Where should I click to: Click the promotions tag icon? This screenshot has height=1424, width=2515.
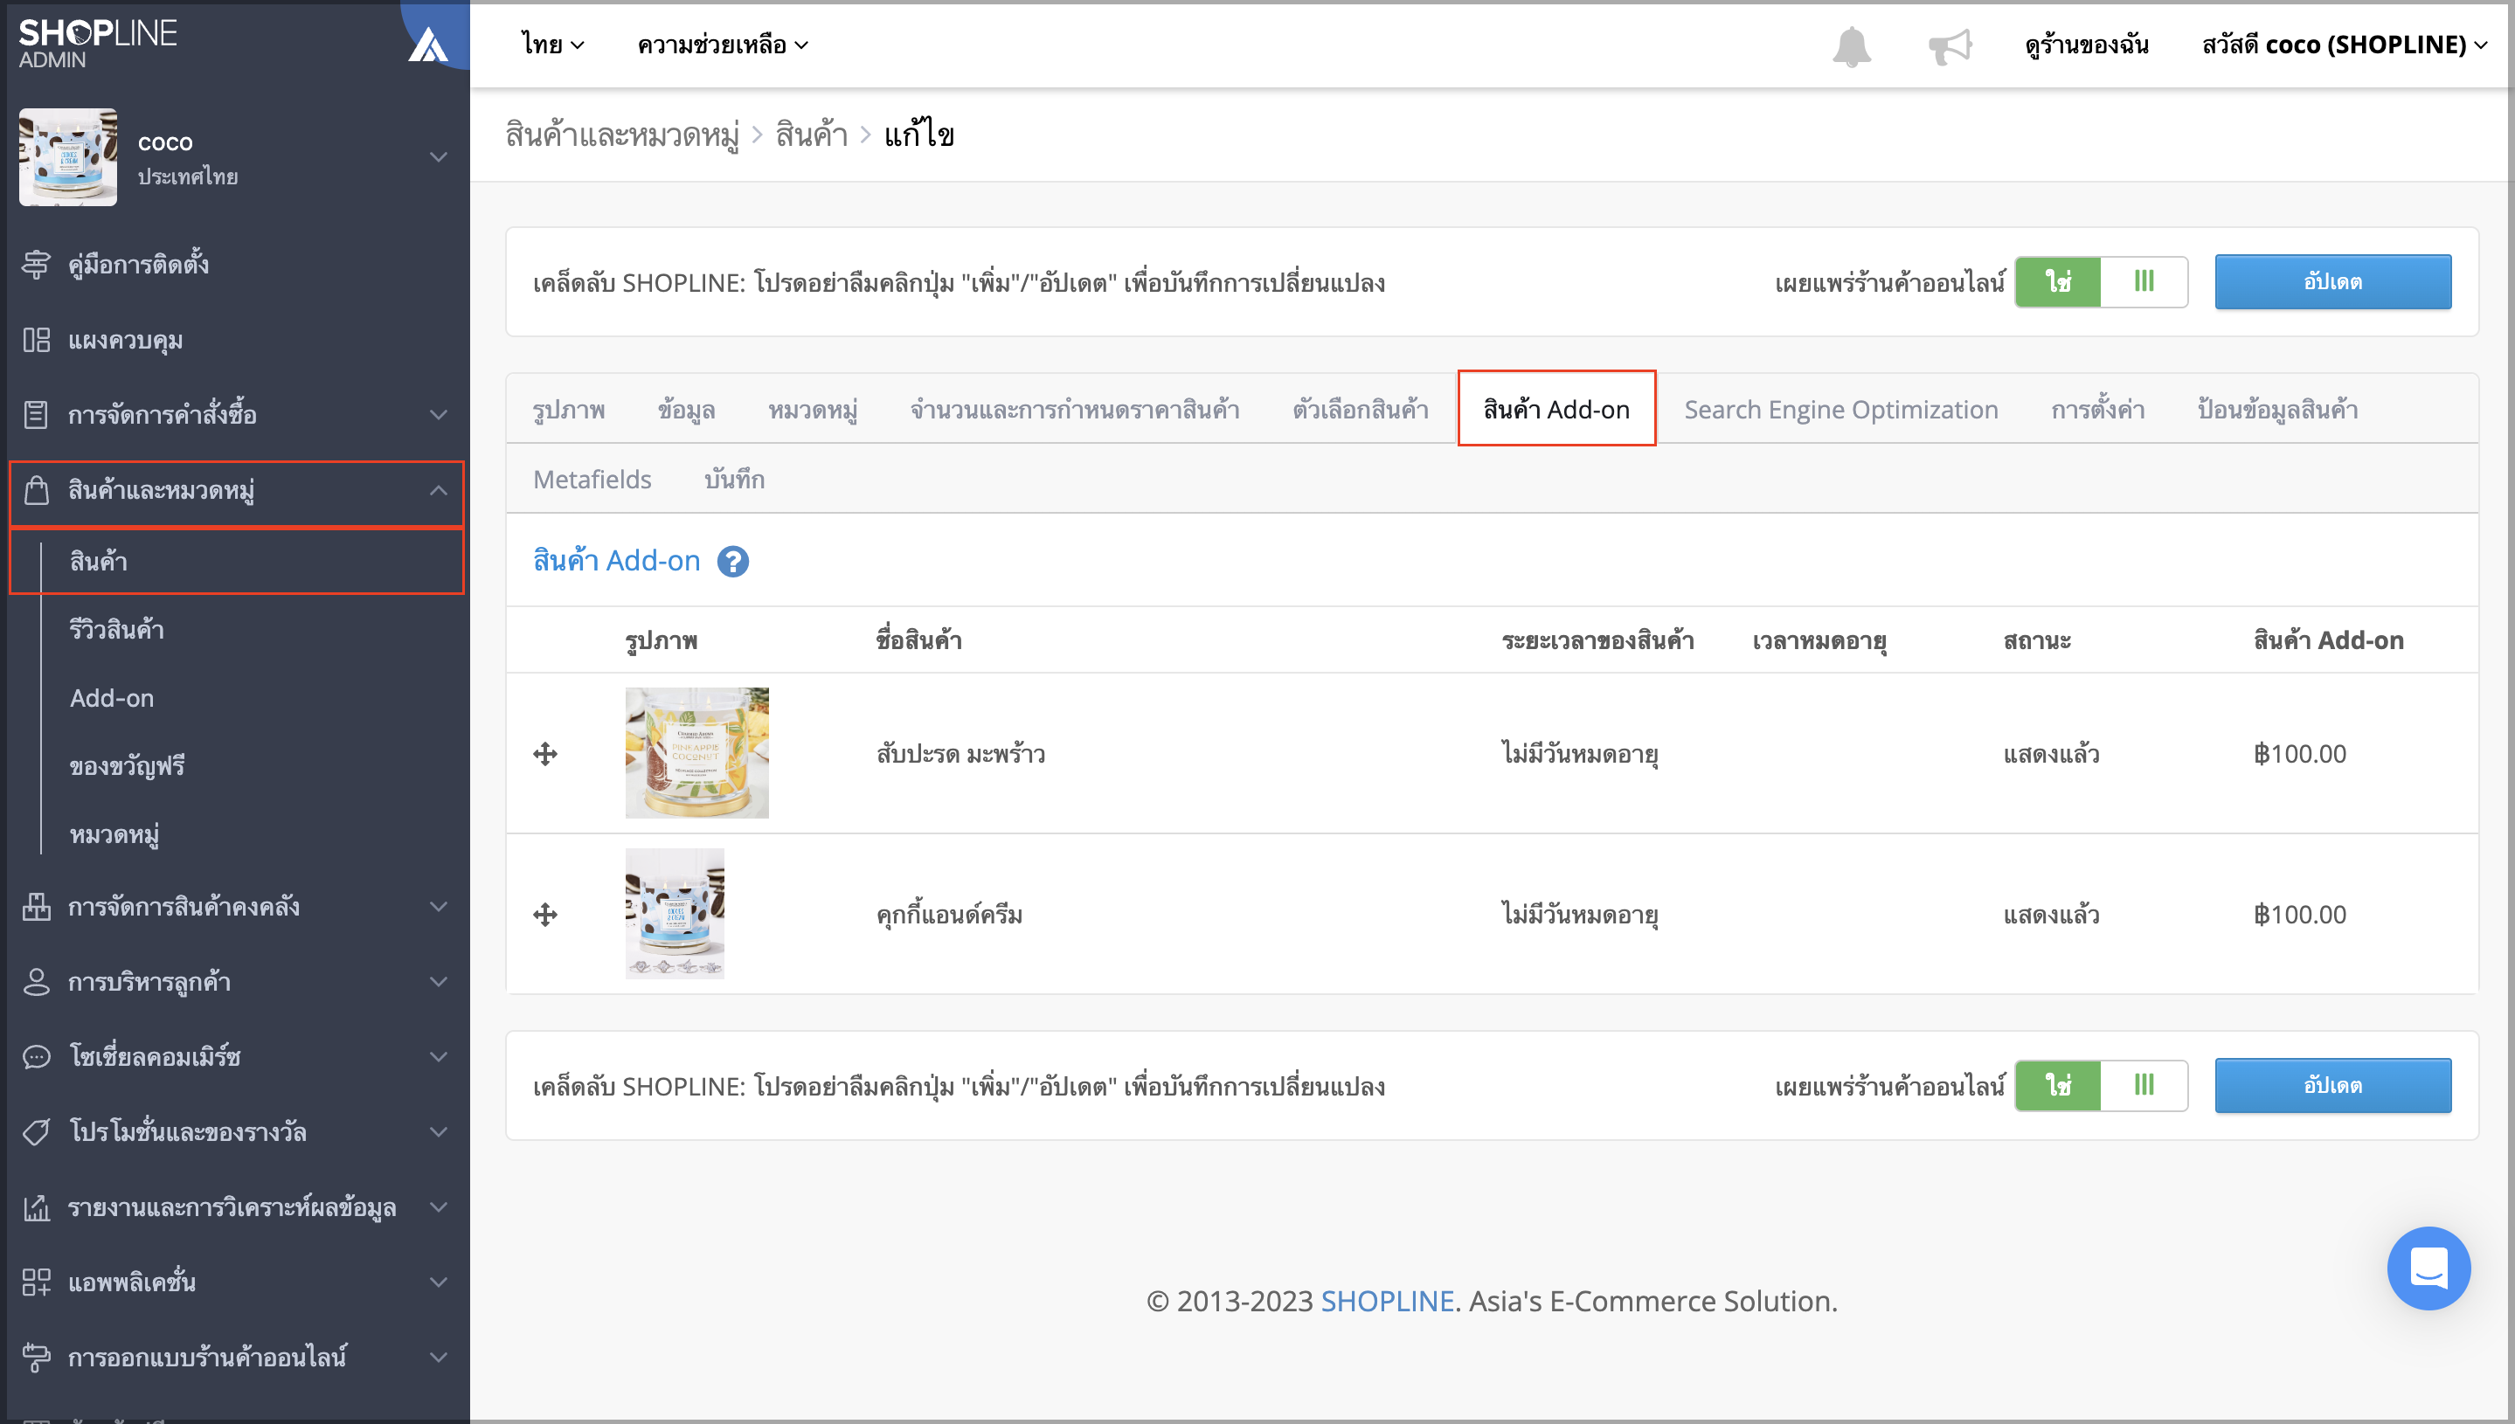[x=36, y=1131]
